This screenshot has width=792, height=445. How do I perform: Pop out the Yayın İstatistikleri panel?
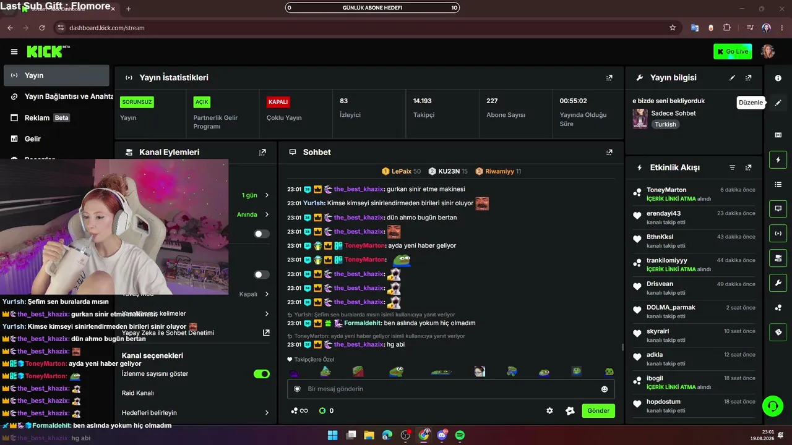(609, 78)
